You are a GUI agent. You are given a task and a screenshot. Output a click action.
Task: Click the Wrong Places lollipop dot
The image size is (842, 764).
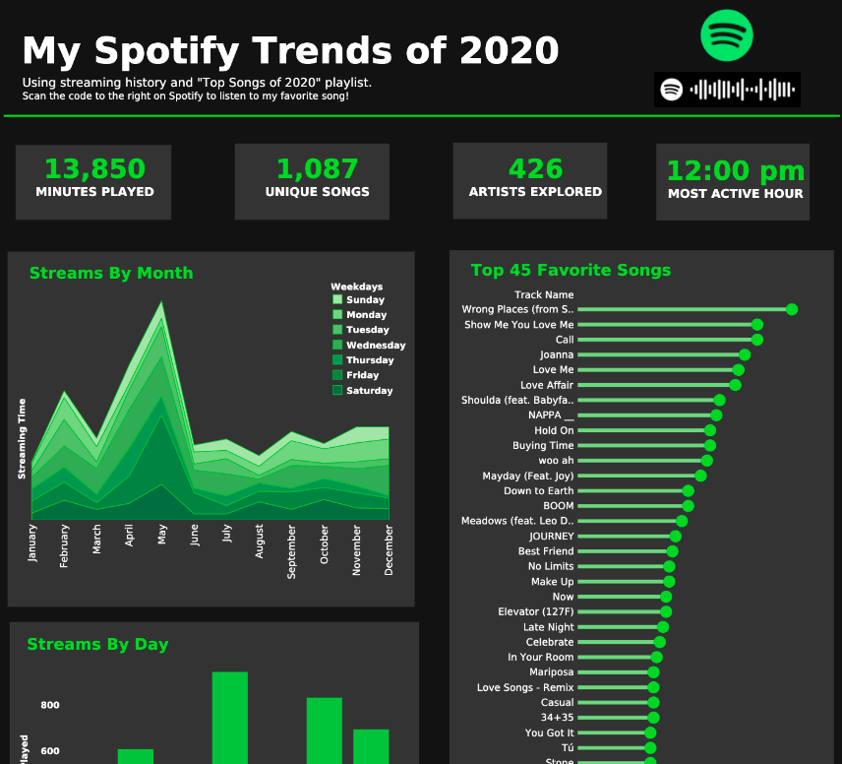[x=792, y=309]
